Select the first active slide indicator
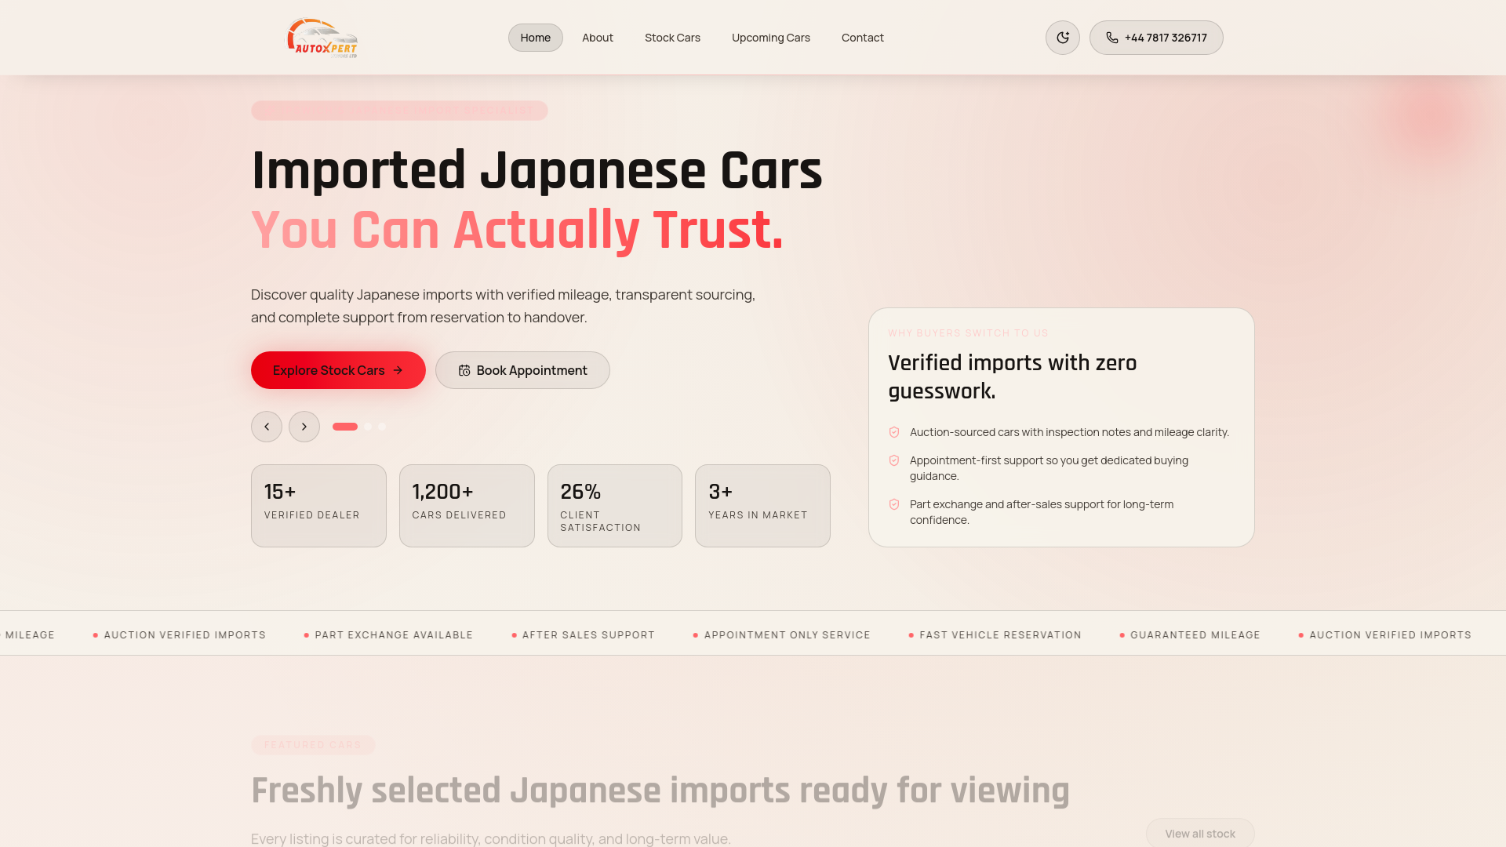Screen dimensions: 1506x847 coord(345,427)
